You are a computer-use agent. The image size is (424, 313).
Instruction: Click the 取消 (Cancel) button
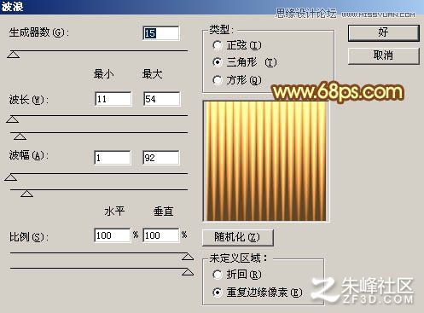point(384,55)
